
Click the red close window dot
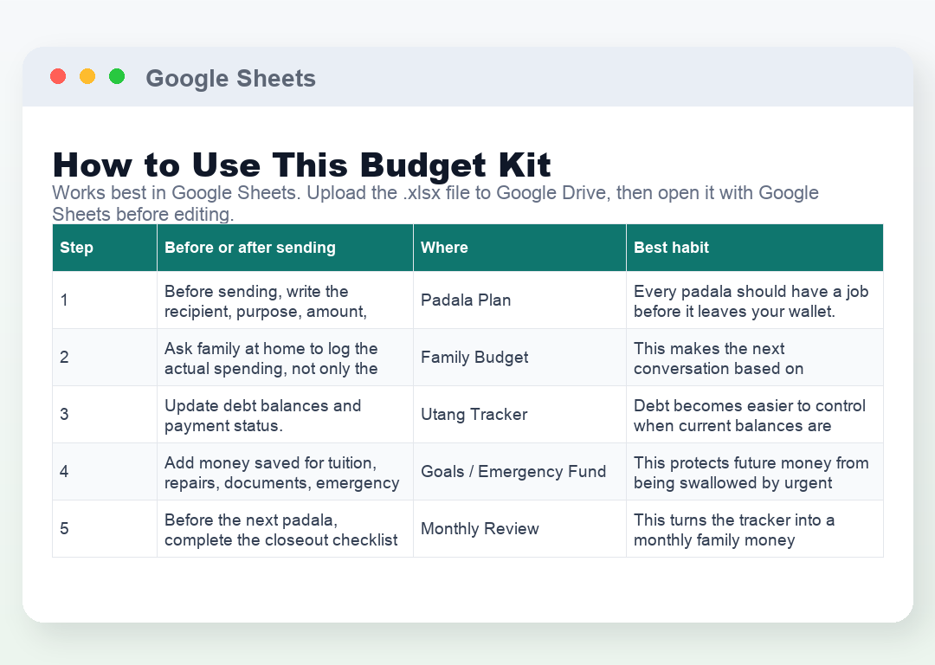pyautogui.click(x=58, y=77)
